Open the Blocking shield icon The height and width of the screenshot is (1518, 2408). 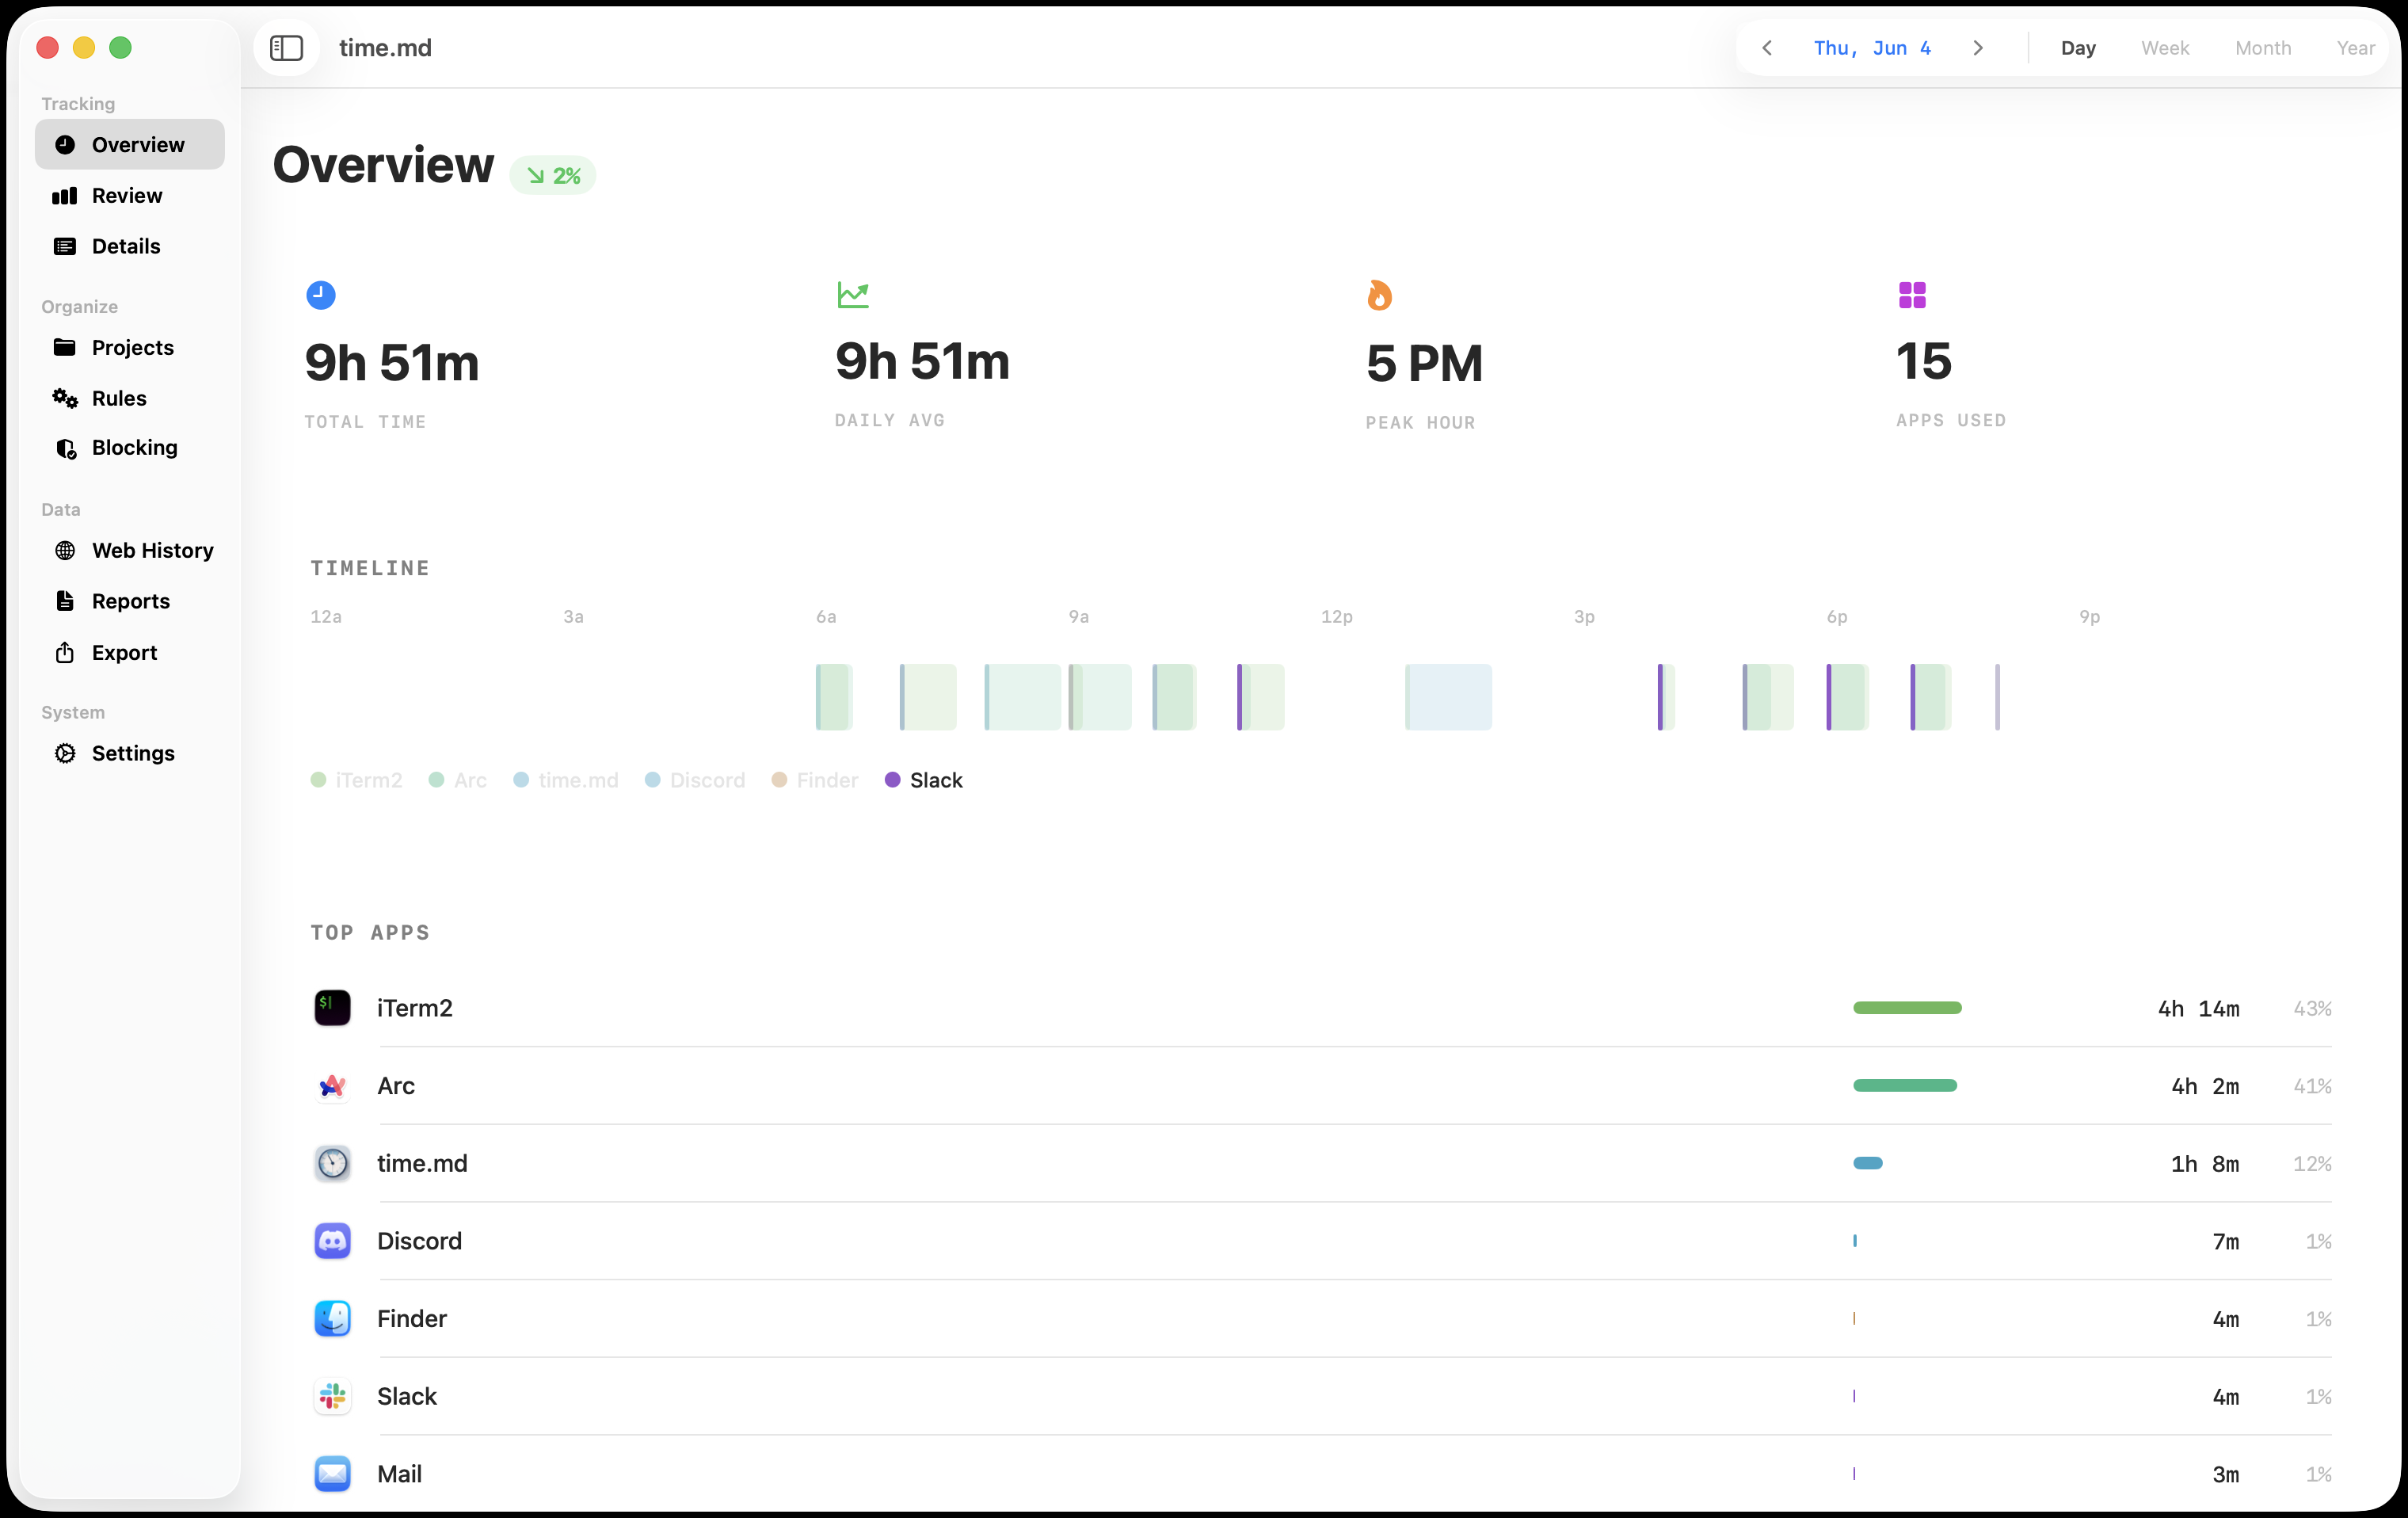tap(65, 449)
